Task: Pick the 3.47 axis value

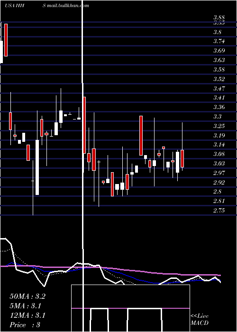Action: [x=219, y=88]
